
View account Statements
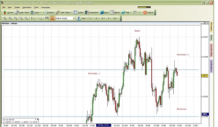(92, 13)
